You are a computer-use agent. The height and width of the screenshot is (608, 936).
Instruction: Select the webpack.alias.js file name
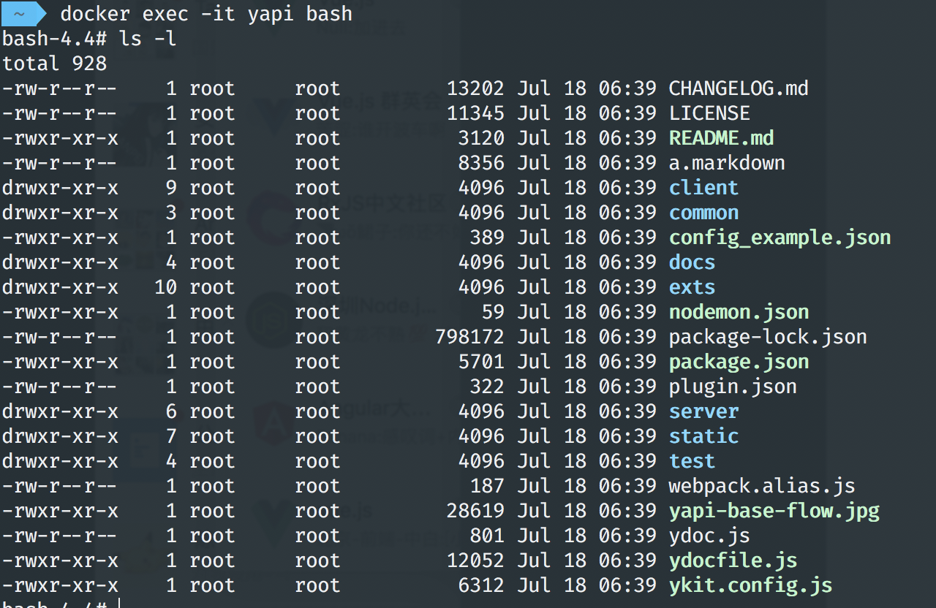(762, 486)
